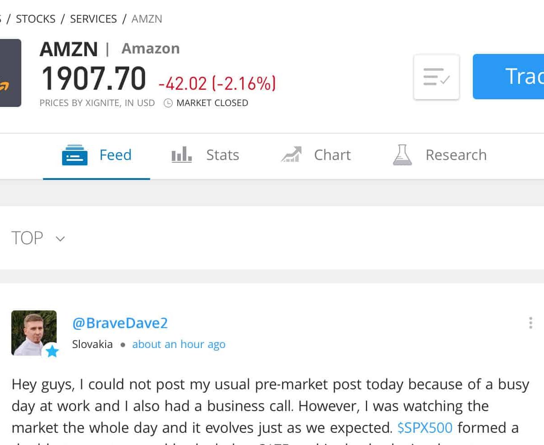
Task: Click the Stats bar chart icon
Action: [181, 155]
